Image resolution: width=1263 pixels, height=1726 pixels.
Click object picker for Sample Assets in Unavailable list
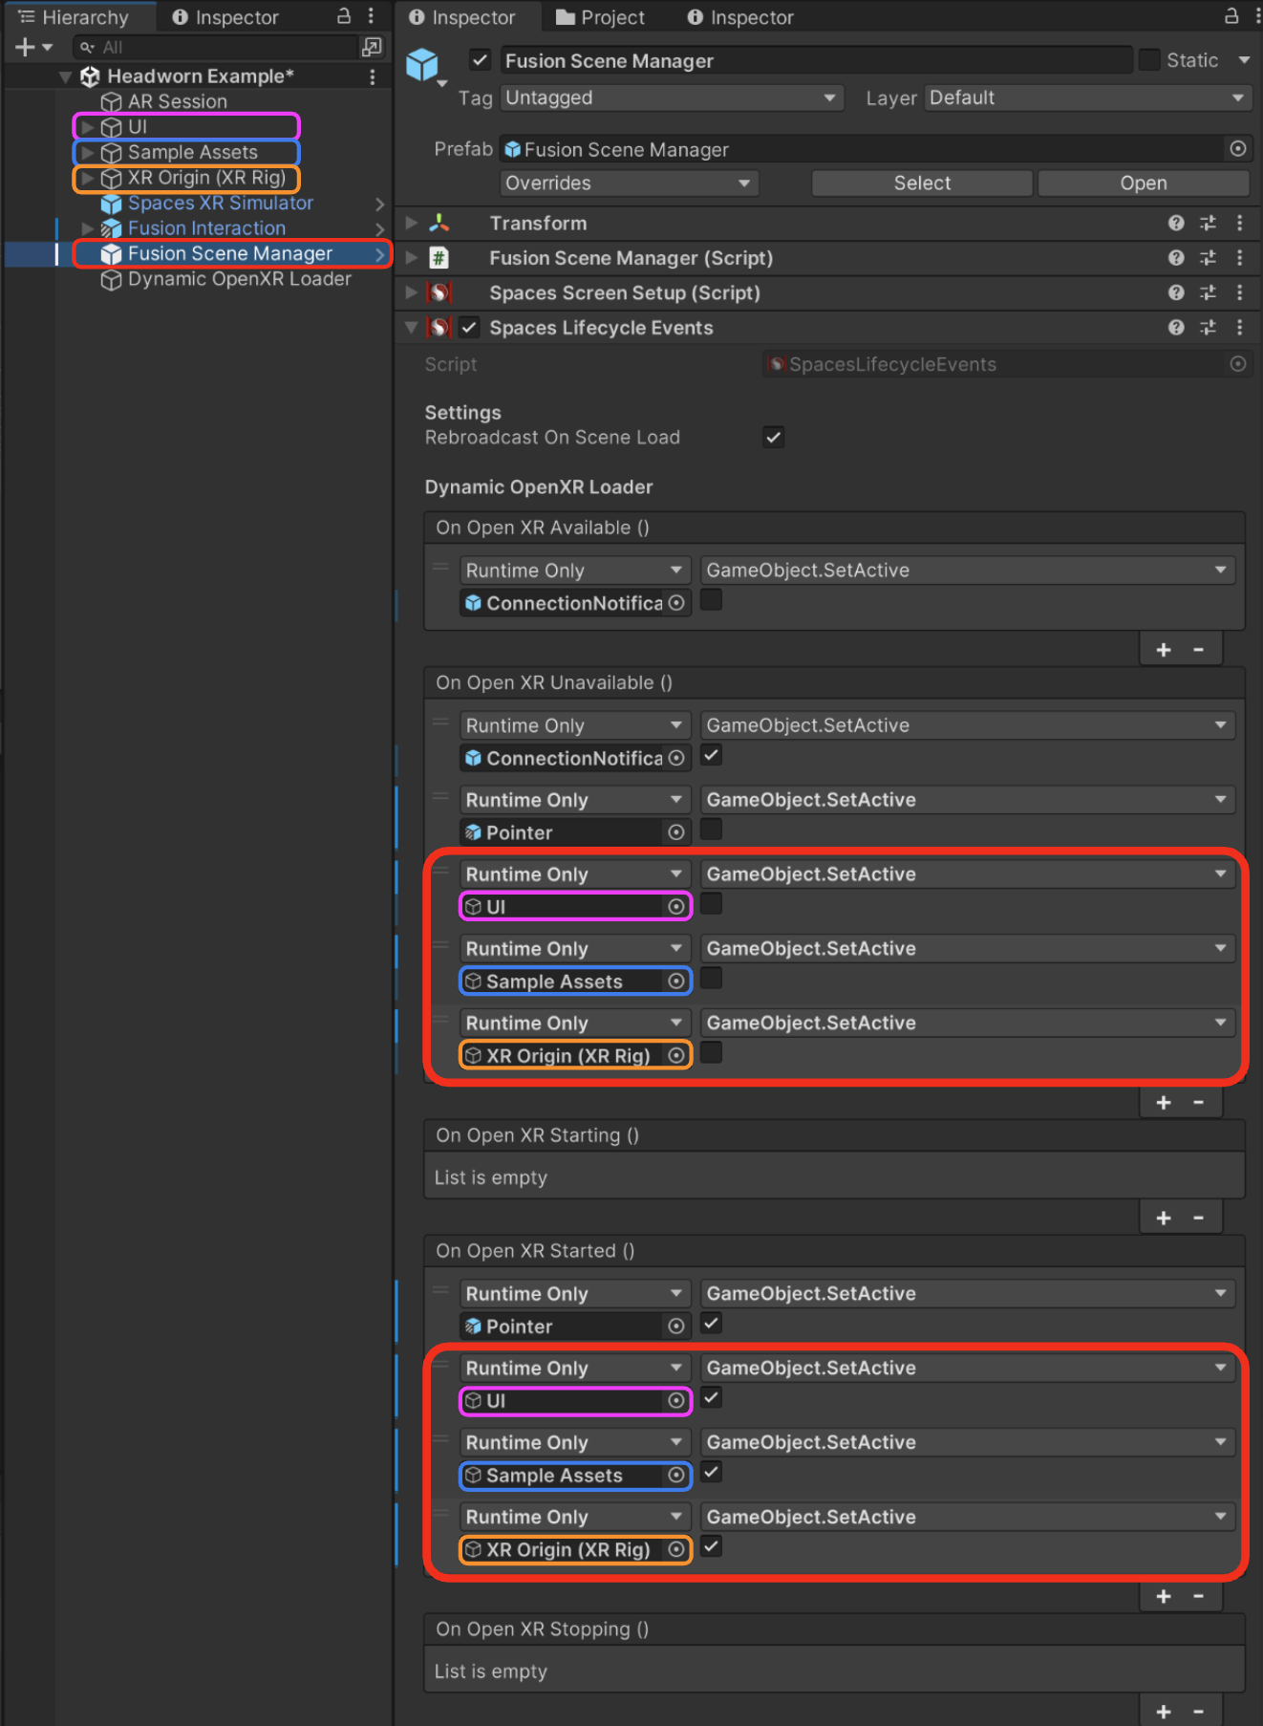[x=676, y=982]
